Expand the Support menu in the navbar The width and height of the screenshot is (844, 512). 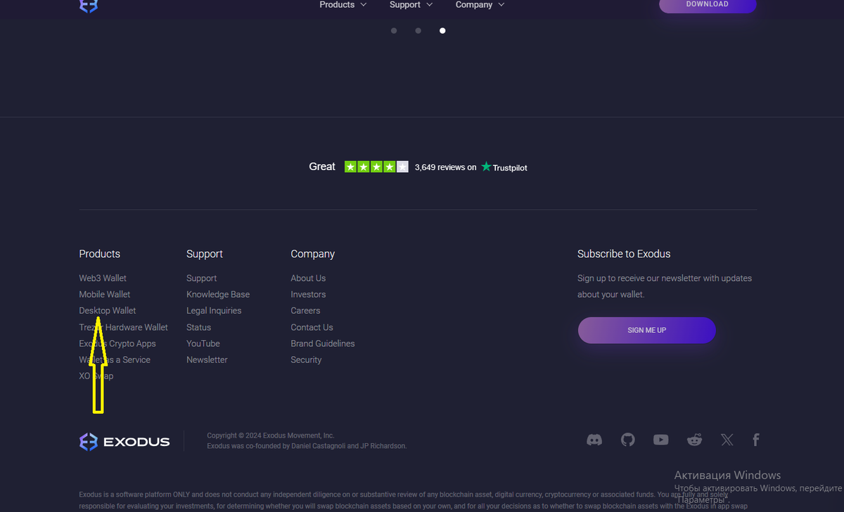click(x=411, y=5)
